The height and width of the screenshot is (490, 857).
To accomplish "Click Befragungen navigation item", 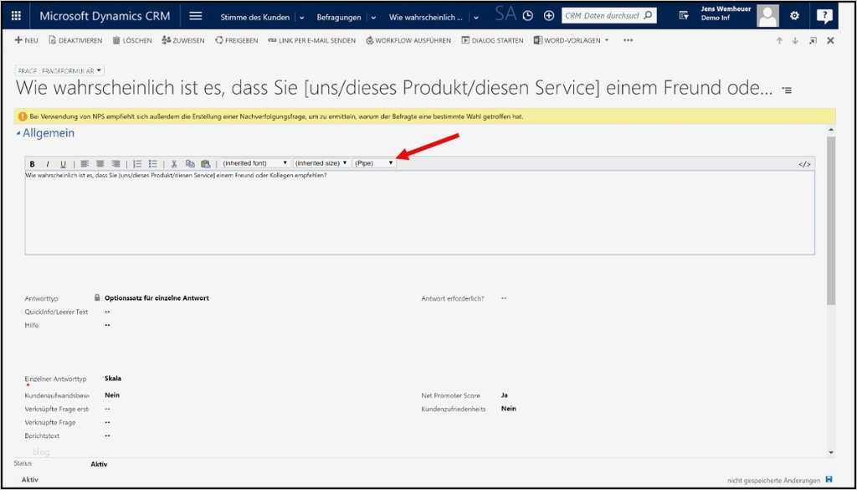I will (339, 18).
